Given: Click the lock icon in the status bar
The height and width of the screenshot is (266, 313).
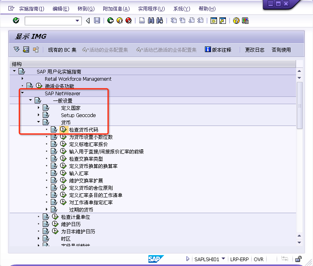Looking at the screenshot, I should tap(298, 259).
